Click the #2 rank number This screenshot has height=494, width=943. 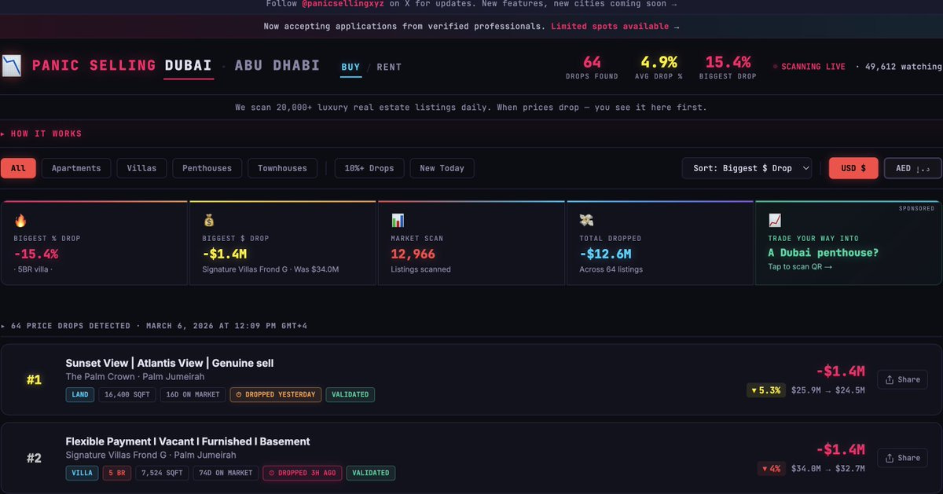point(34,458)
